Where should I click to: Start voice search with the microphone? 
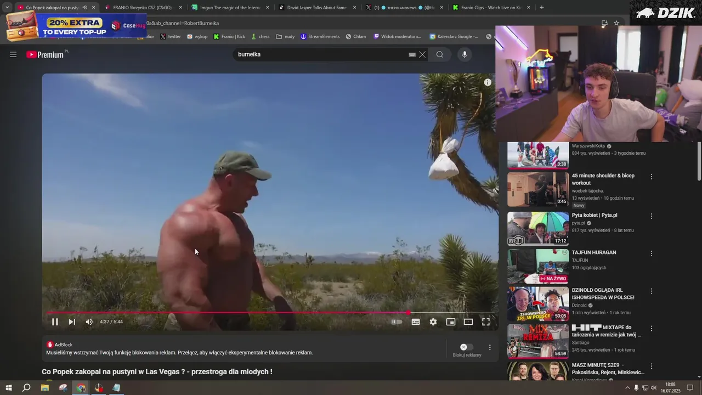click(x=465, y=54)
